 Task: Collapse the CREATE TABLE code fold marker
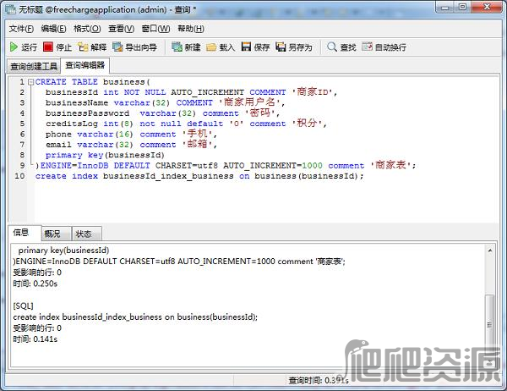click(30, 82)
